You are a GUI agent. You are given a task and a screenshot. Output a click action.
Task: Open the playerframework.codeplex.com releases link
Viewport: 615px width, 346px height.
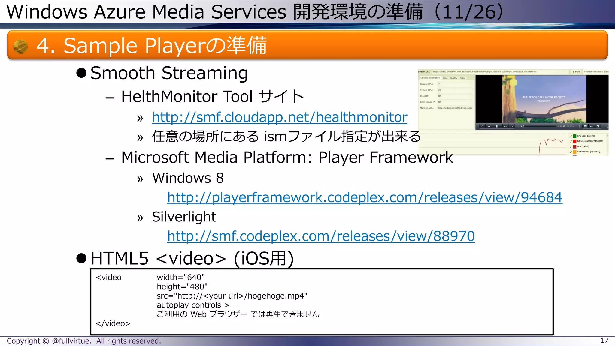365,197
